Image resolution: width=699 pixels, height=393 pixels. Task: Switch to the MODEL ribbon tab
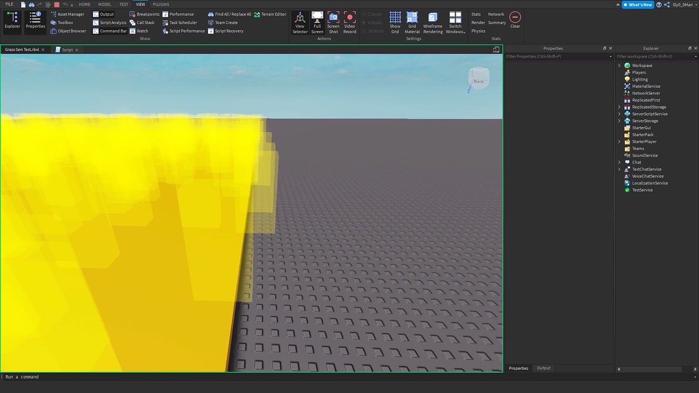tap(105, 5)
